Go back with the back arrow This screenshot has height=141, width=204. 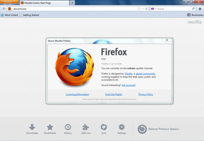pos(4,9)
